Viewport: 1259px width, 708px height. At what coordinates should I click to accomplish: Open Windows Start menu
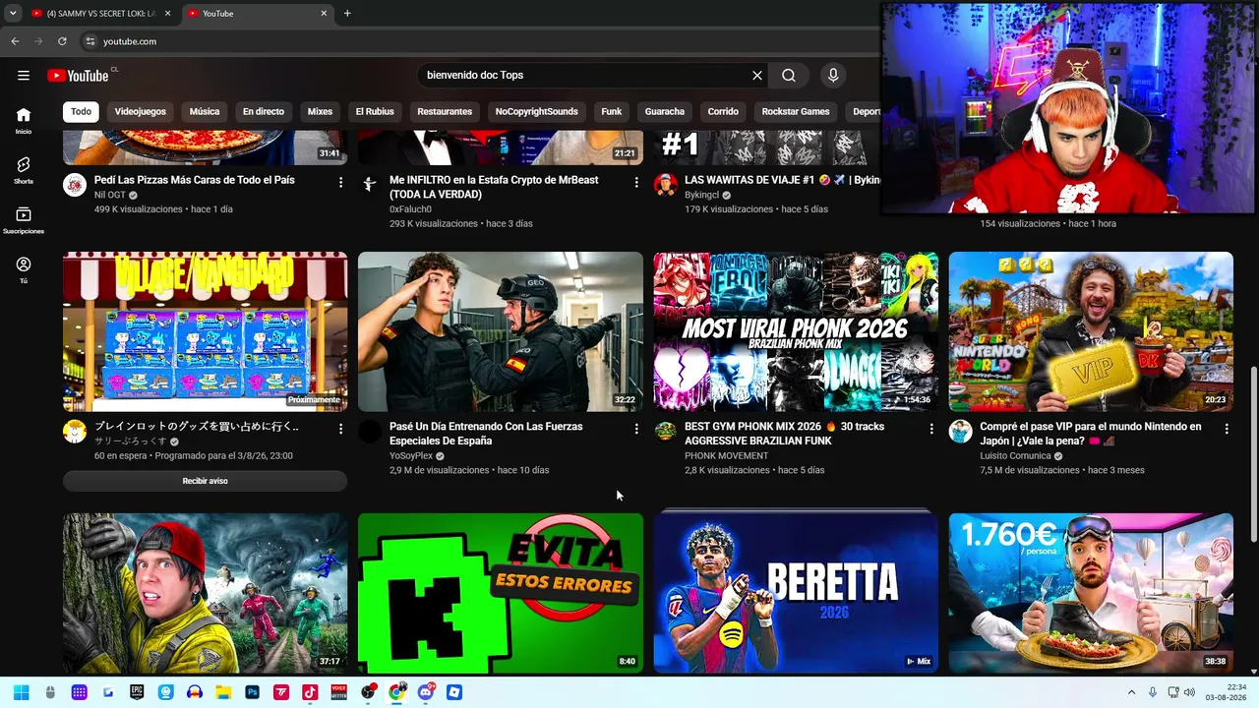(x=21, y=692)
